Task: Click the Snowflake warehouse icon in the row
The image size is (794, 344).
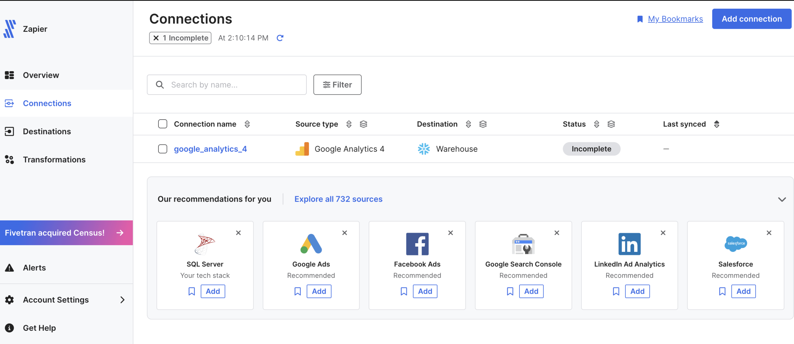Action: (424, 149)
